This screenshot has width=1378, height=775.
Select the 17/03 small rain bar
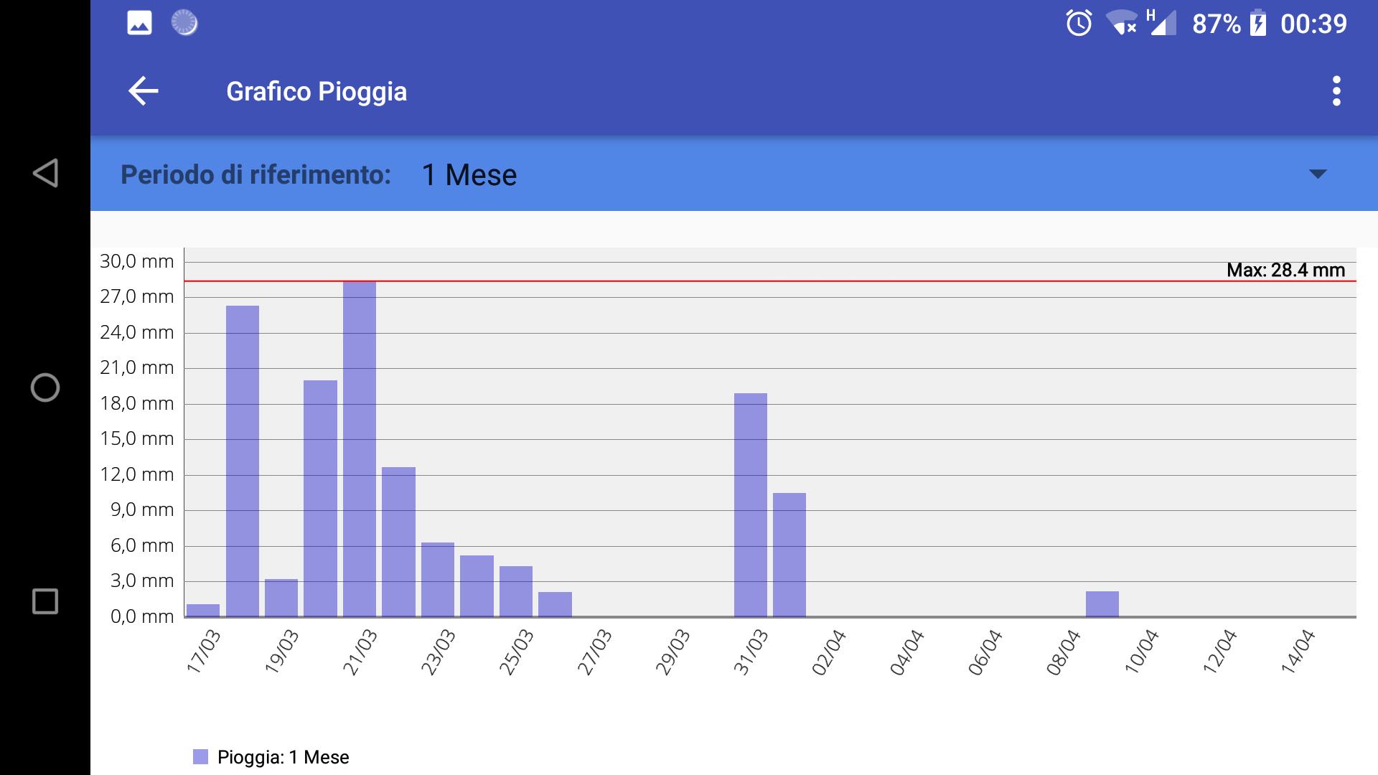pyautogui.click(x=203, y=611)
